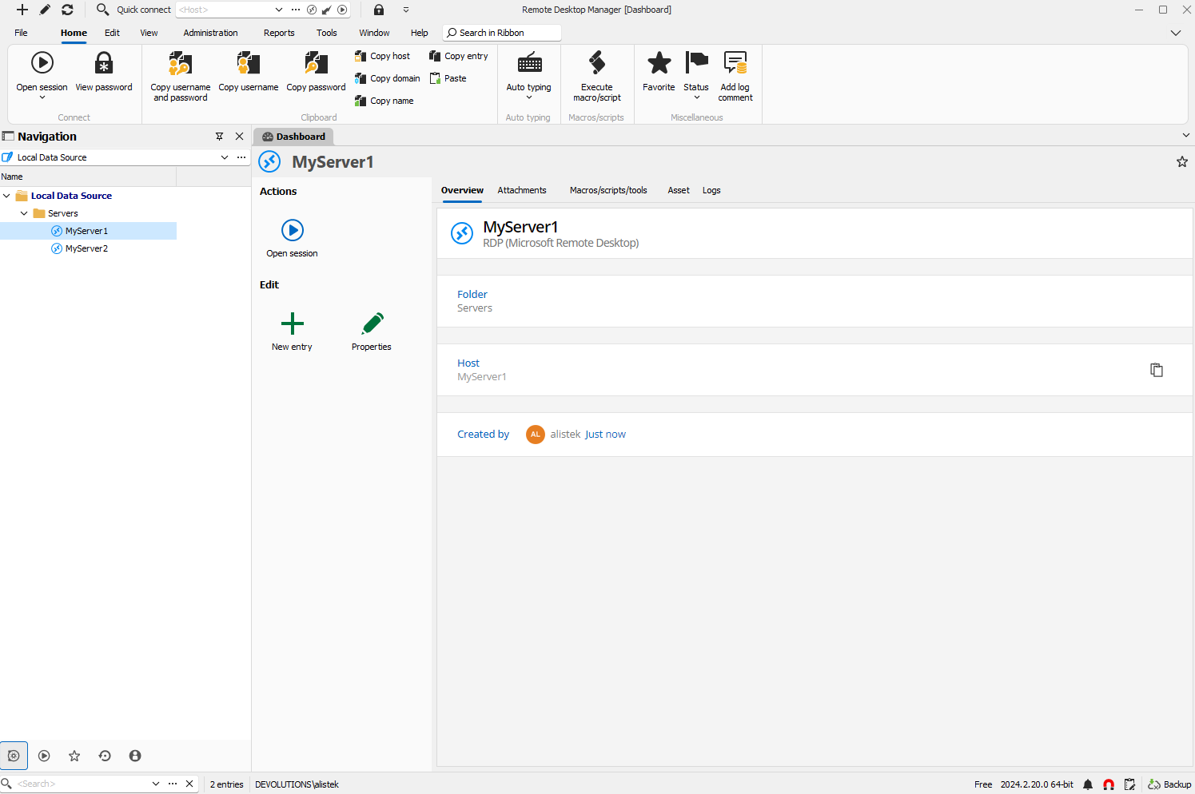Switch to the Attachments tab

click(522, 190)
